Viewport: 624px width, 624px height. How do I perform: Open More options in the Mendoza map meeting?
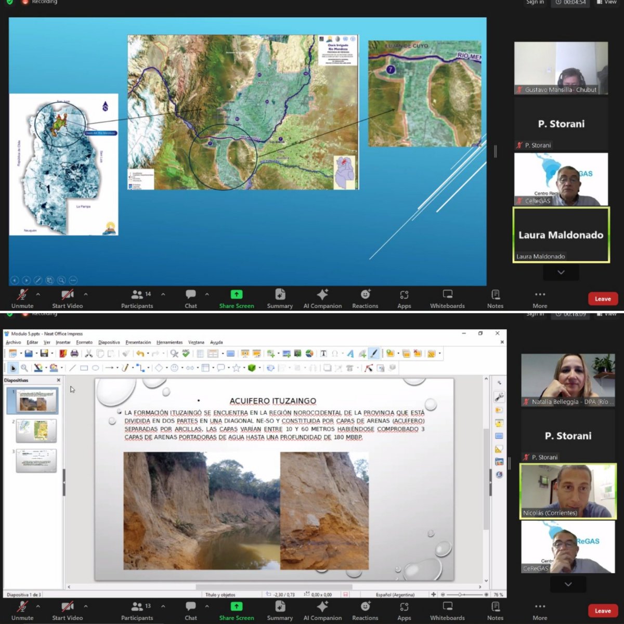(540, 298)
